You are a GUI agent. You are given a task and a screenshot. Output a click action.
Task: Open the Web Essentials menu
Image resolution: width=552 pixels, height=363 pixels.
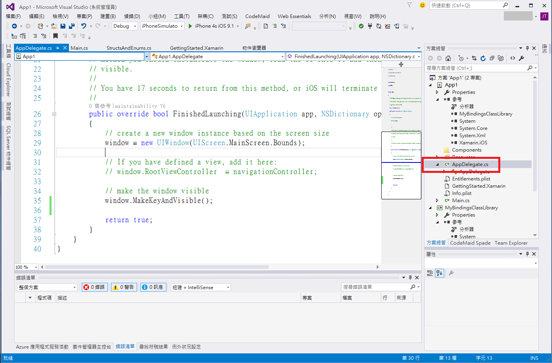tap(294, 16)
